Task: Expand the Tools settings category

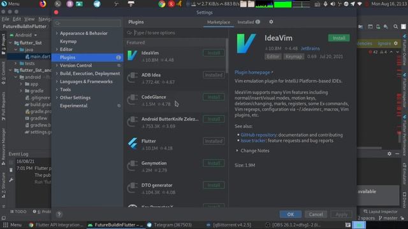Action: (57, 90)
